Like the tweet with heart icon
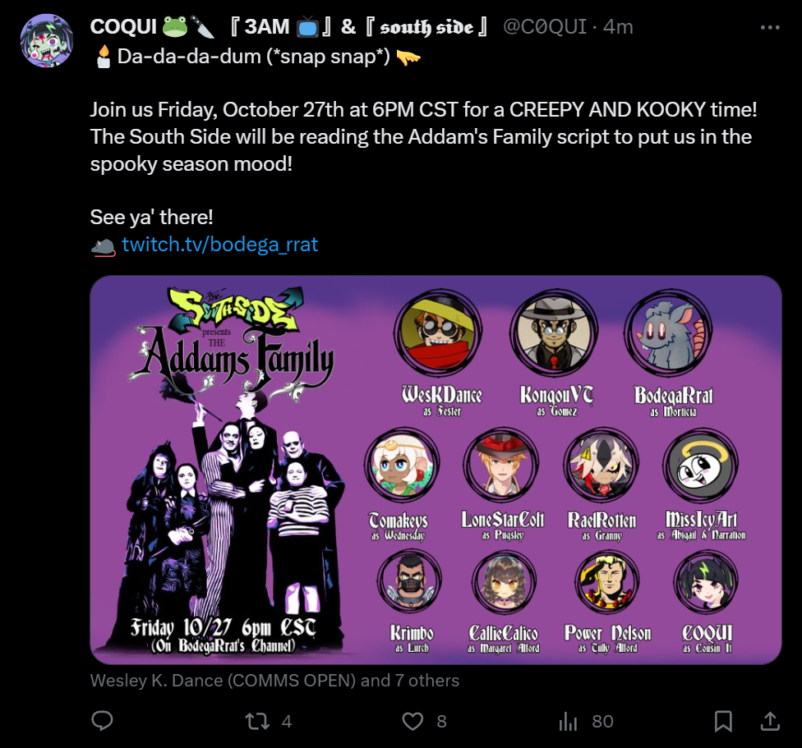 pos(413,722)
